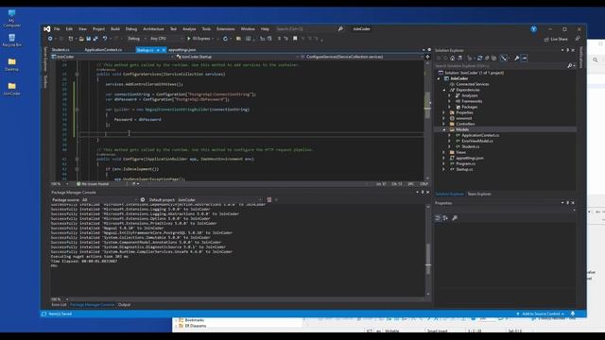
Task: Click the Solution Explorer Refresh icon
Action: click(x=479, y=58)
